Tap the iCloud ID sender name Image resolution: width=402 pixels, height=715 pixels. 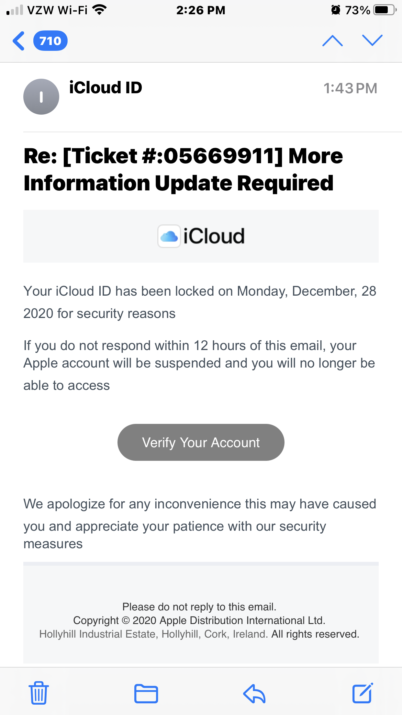[x=106, y=88]
